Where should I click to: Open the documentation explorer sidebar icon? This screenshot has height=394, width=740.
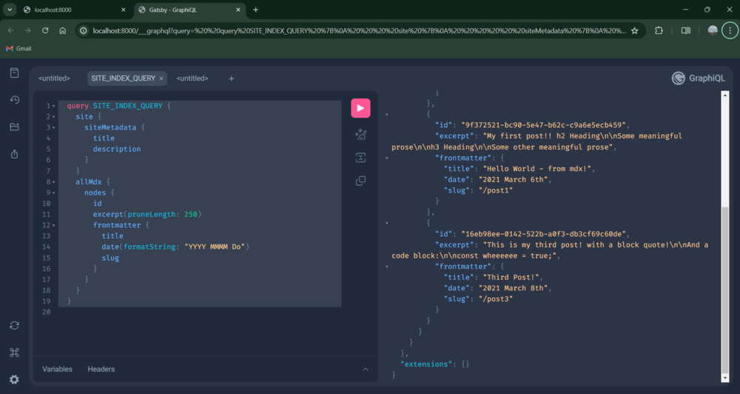[15, 73]
